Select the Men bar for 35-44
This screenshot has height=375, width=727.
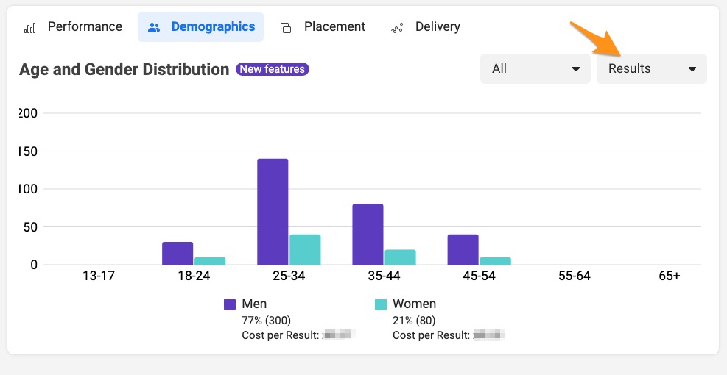(x=368, y=235)
